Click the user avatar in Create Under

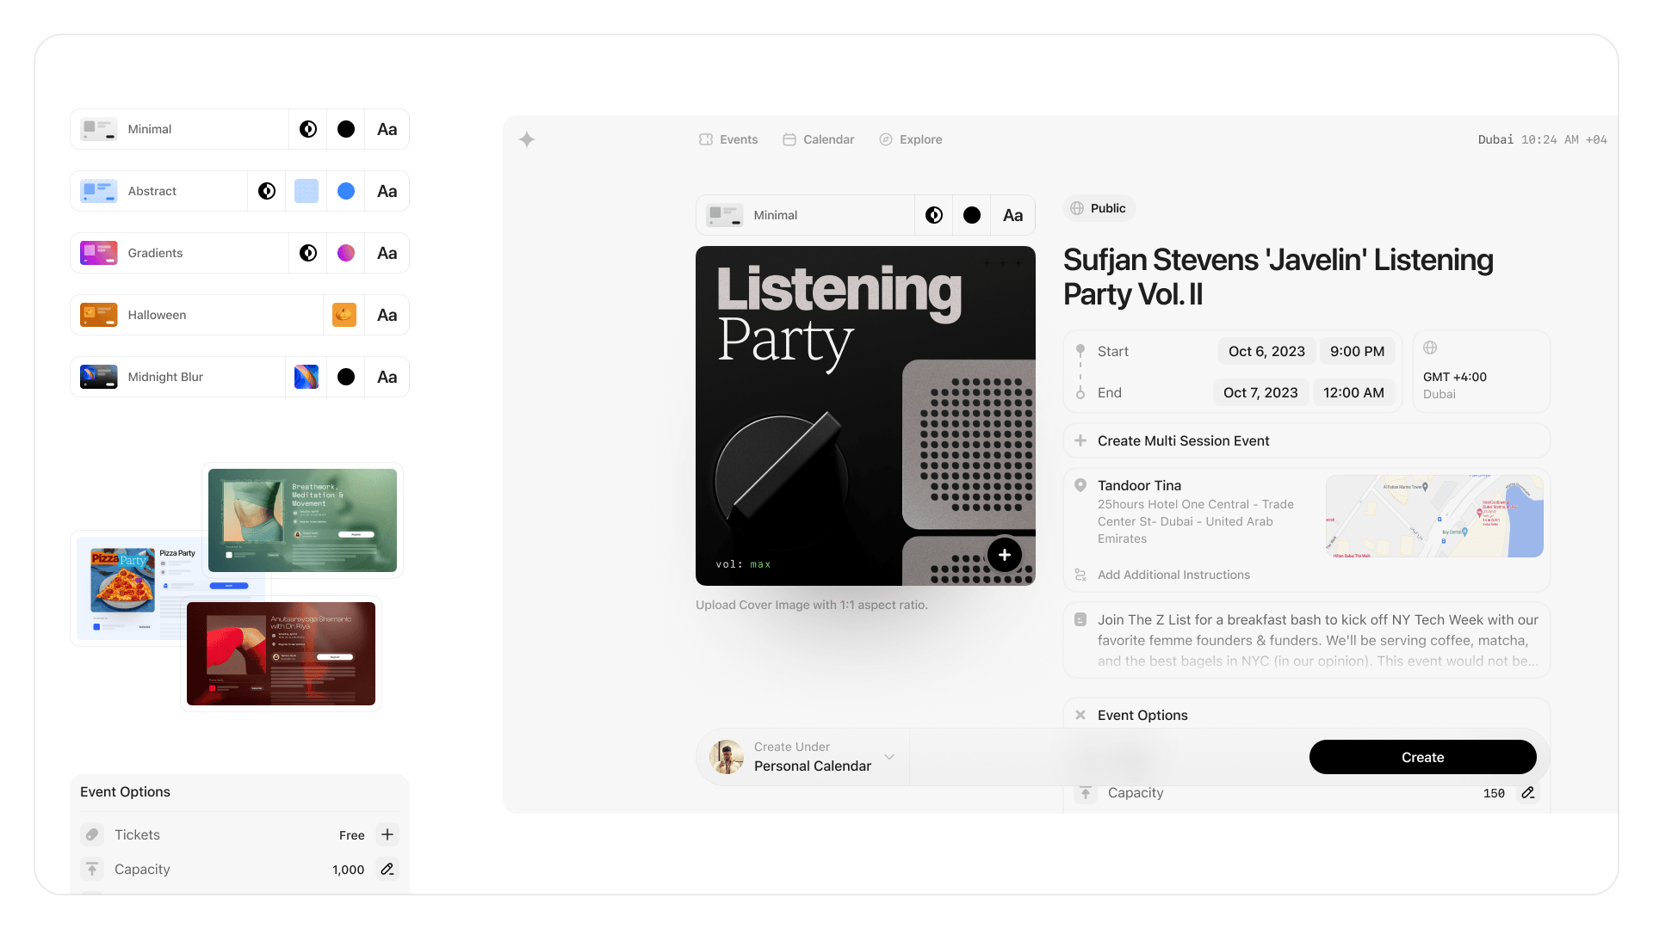pyautogui.click(x=727, y=757)
